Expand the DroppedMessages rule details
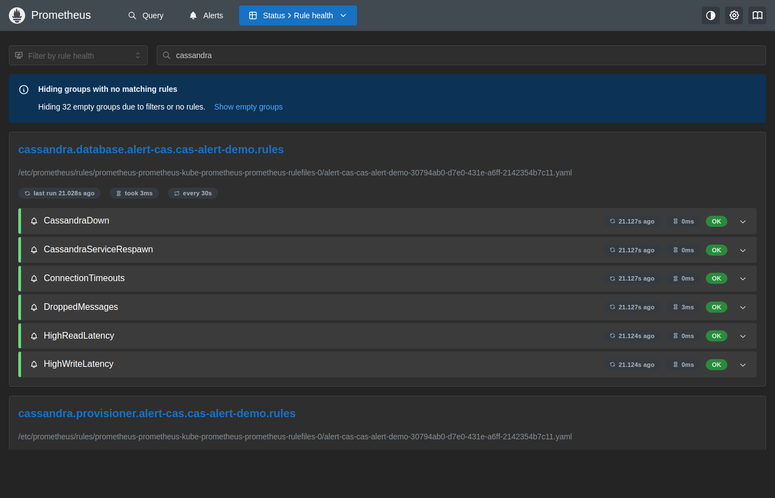The image size is (775, 498). tap(743, 307)
